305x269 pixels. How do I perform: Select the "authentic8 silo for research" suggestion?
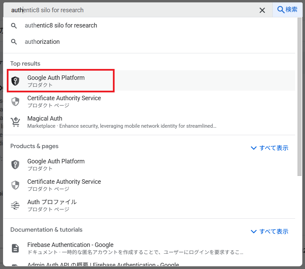(61, 25)
